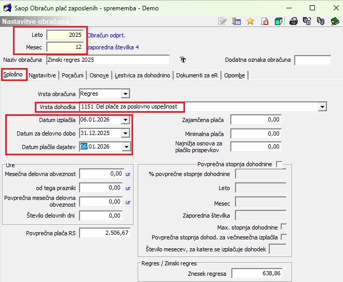Click the Saop application icon in the title bar

click(x=7, y=8)
